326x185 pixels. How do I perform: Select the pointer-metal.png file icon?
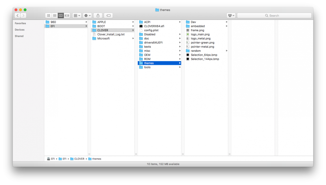click(x=188, y=47)
